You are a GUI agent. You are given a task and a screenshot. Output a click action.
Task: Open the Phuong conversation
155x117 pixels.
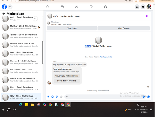click(x=21, y=62)
